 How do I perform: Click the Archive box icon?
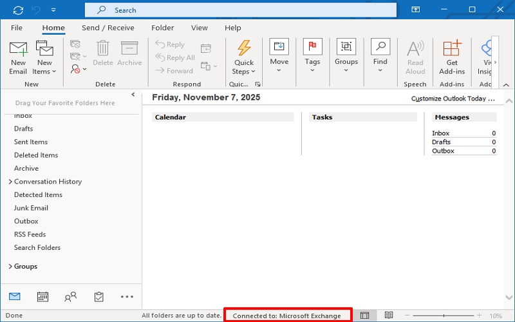point(129,53)
